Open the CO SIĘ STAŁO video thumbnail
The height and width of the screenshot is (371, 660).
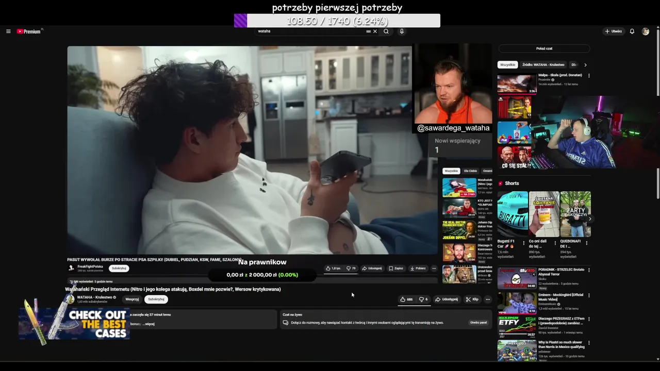coord(514,158)
